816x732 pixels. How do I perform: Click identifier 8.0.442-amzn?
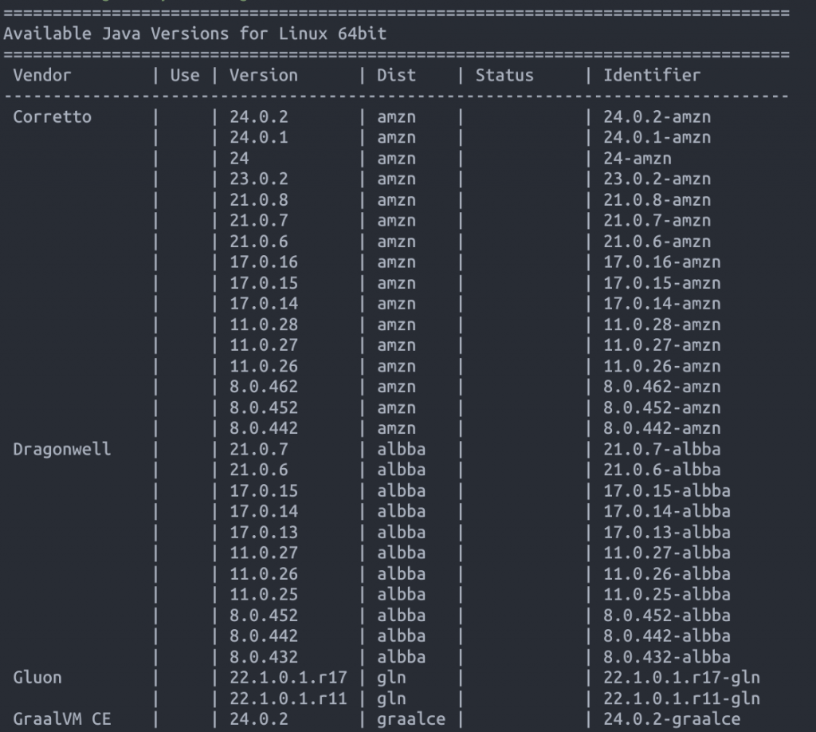[662, 428]
